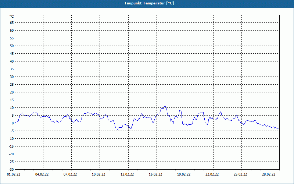
Task: Click the highest dew point peak near 17.02.22
Action: pos(165,106)
